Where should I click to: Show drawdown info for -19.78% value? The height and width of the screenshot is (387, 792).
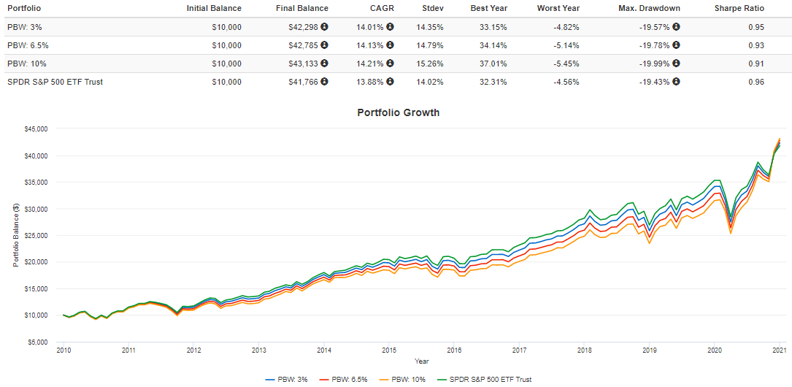click(677, 45)
